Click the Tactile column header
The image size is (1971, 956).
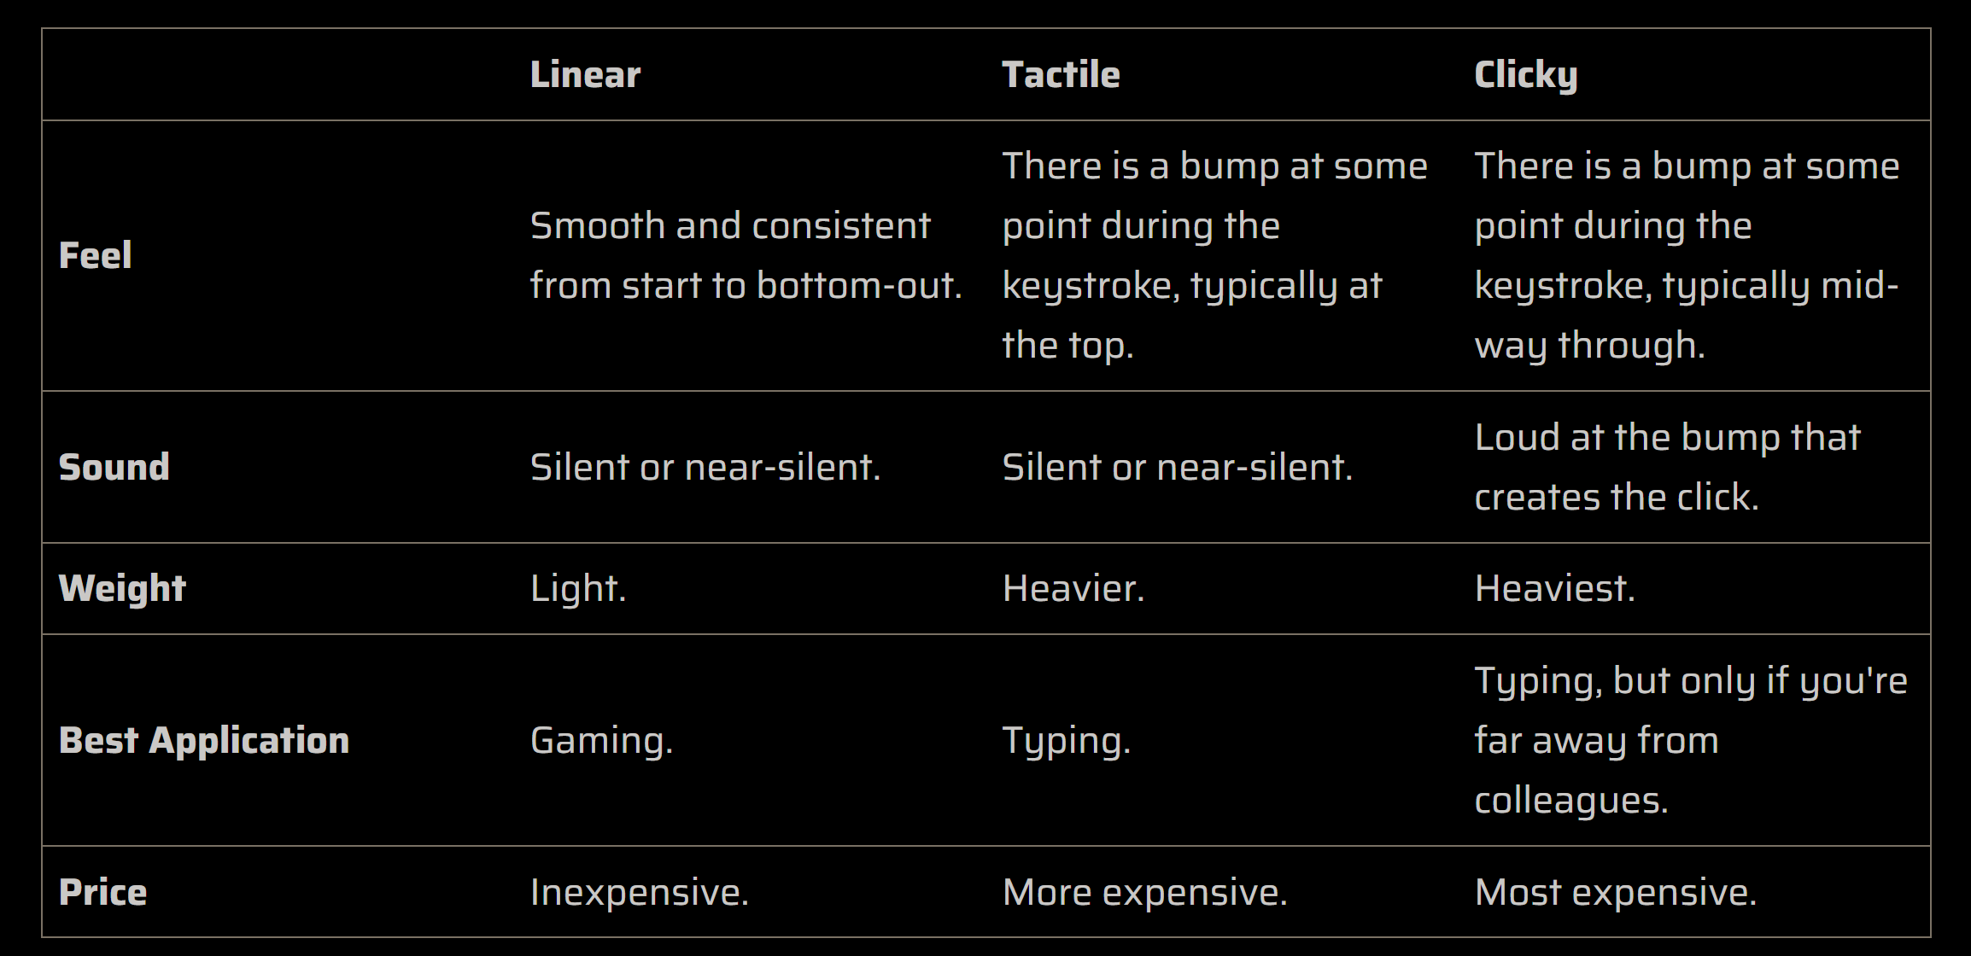(x=1061, y=75)
